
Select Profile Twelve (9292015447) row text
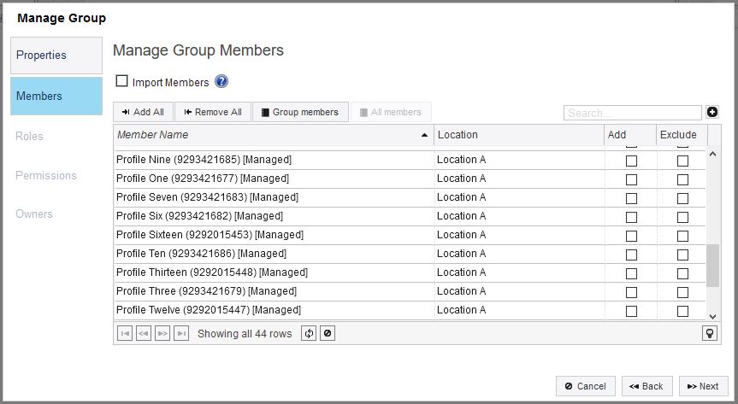(x=209, y=310)
